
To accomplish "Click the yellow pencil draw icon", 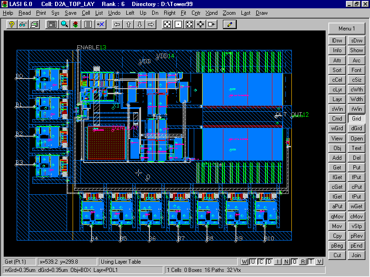I will pos(229,24).
